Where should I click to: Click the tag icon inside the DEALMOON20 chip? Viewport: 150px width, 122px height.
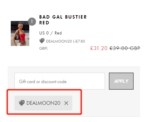coord(22,103)
